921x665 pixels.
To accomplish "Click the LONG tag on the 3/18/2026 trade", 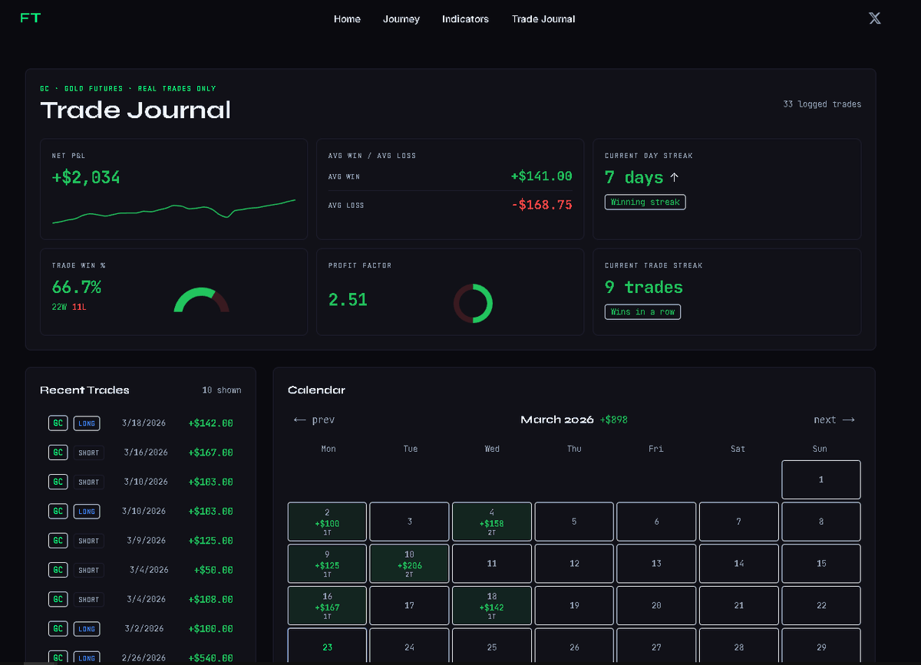I will pyautogui.click(x=87, y=423).
